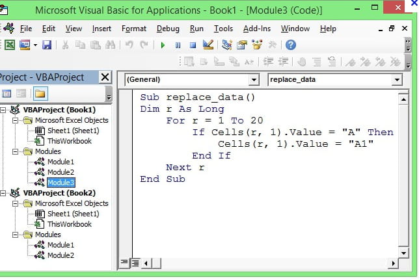This screenshot has width=419, height=280.
Task: Click the Outdent icon in Edit toolbar
Action: [283, 62]
